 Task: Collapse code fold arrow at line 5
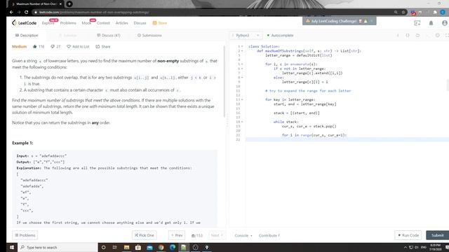(x=242, y=64)
